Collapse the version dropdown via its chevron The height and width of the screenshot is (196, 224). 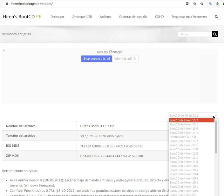click(216, 115)
